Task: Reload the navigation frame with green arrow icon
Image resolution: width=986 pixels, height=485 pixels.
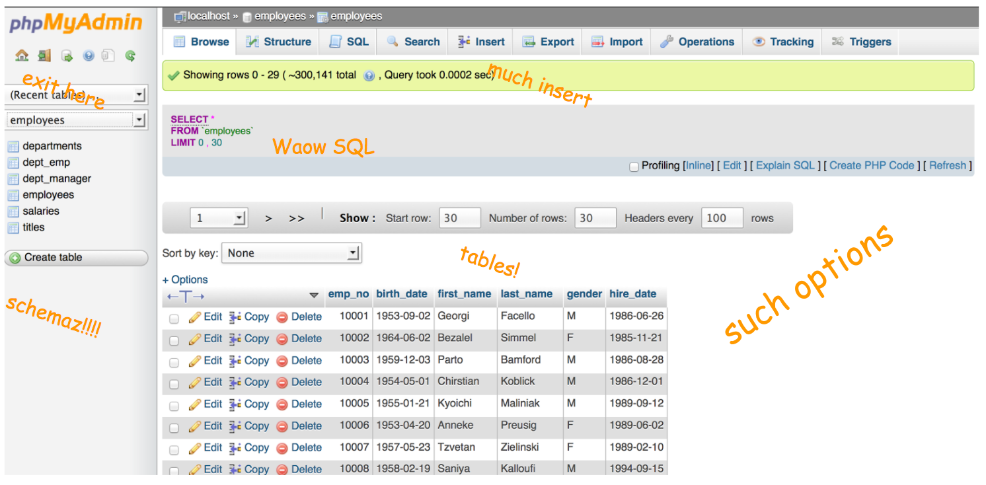Action: tap(130, 56)
